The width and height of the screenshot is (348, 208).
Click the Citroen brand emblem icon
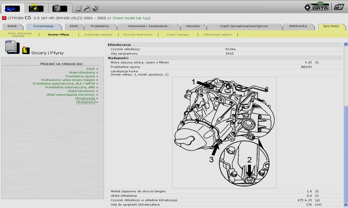tap(4, 18)
